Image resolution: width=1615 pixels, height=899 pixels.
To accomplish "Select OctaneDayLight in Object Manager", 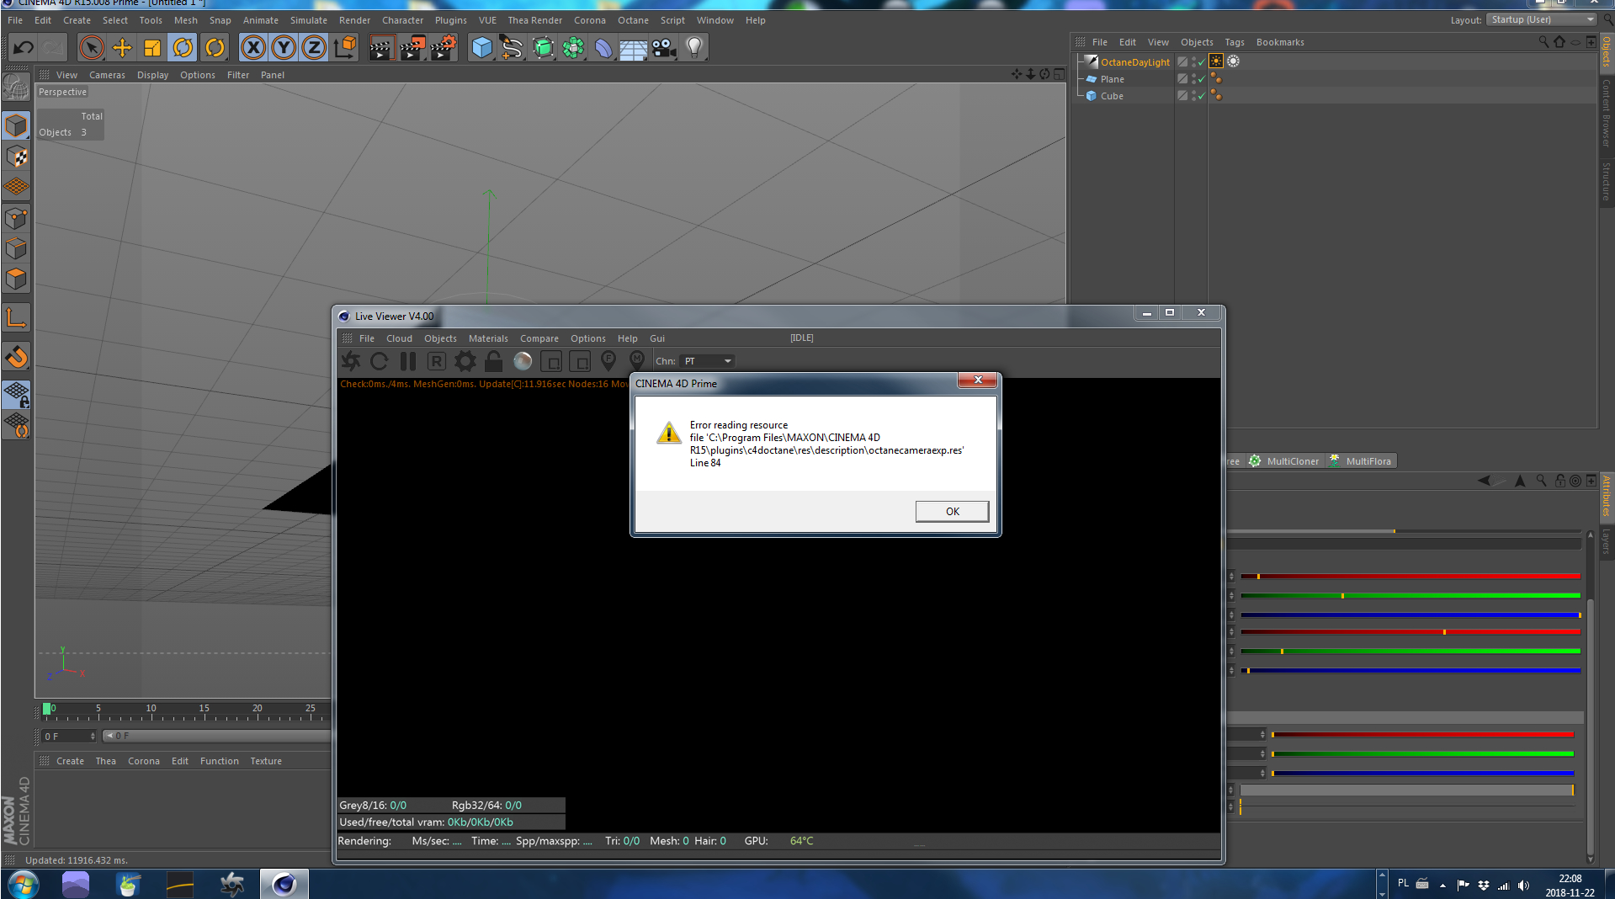I will click(1135, 62).
